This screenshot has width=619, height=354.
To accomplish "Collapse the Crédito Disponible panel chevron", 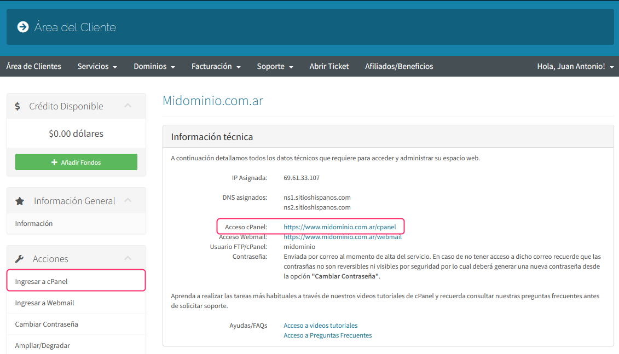I will click(x=128, y=106).
